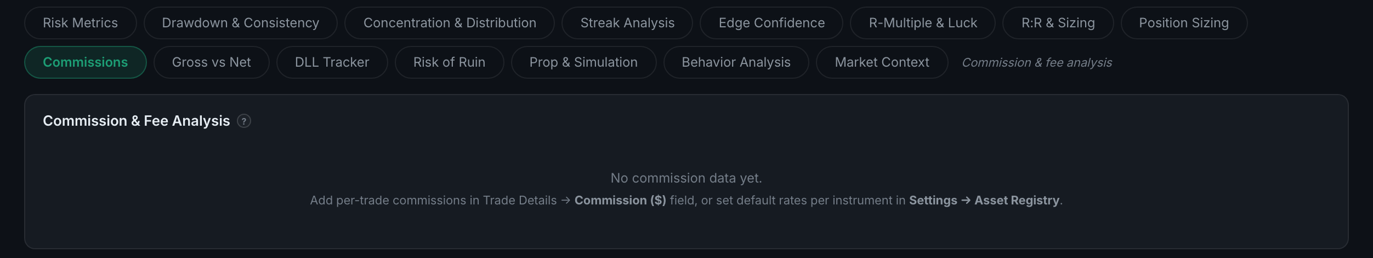Click the active Commissions tab

pos(86,62)
